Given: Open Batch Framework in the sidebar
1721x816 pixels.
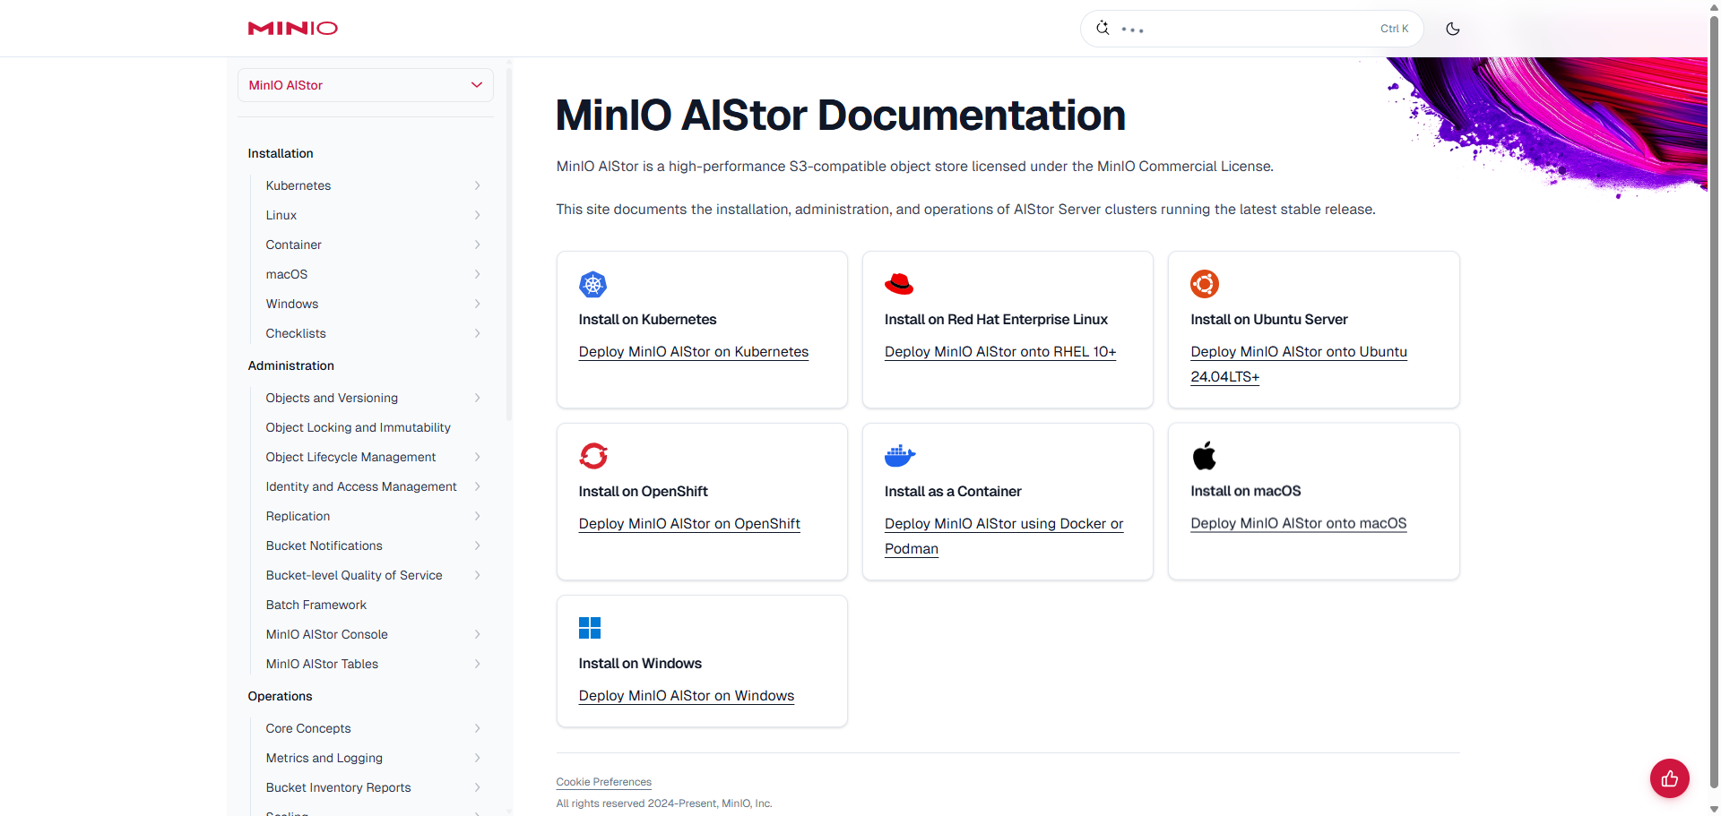Looking at the screenshot, I should click(316, 605).
